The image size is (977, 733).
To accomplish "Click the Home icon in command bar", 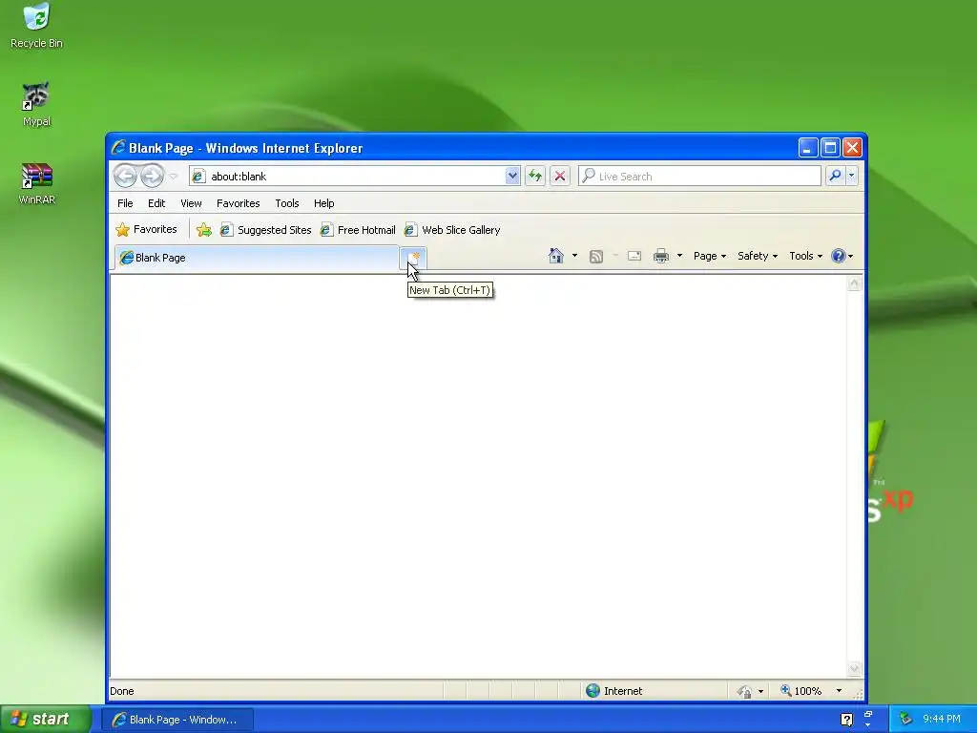I will (x=556, y=256).
